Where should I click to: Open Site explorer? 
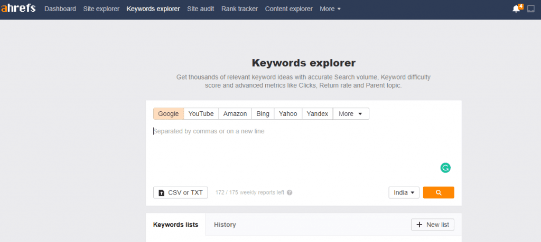point(101,9)
